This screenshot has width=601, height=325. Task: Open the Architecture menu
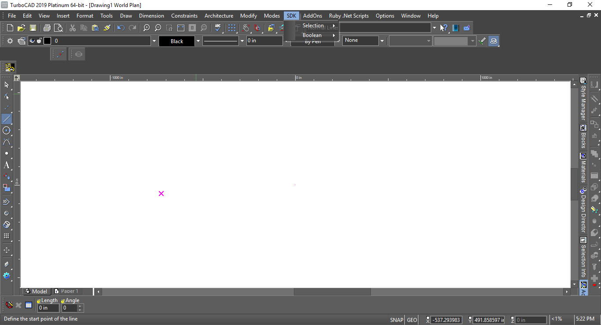219,15
